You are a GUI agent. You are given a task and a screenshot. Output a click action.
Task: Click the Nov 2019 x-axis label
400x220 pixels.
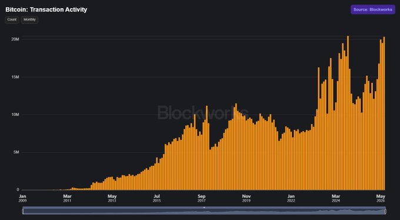pos(246,198)
